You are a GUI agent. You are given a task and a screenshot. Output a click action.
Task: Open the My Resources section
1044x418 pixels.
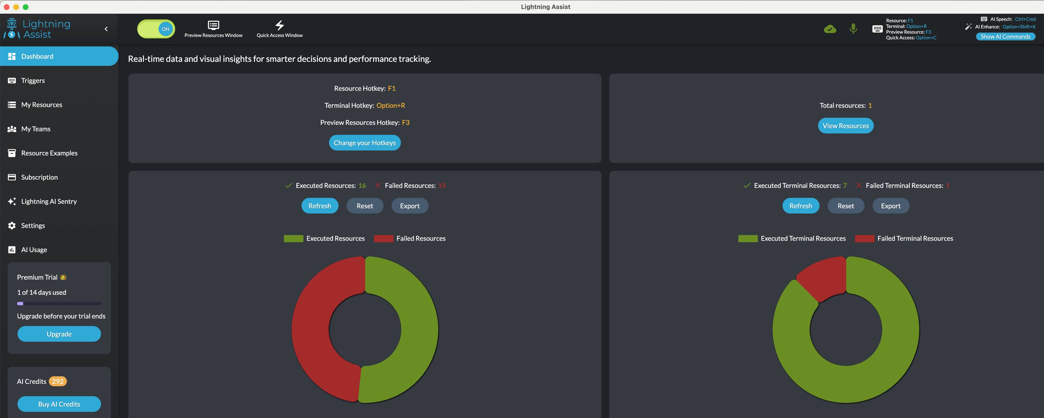pos(41,105)
